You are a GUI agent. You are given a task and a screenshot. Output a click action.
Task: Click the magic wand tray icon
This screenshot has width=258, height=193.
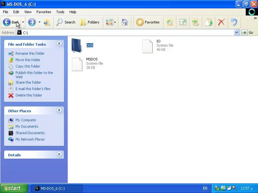235,188
